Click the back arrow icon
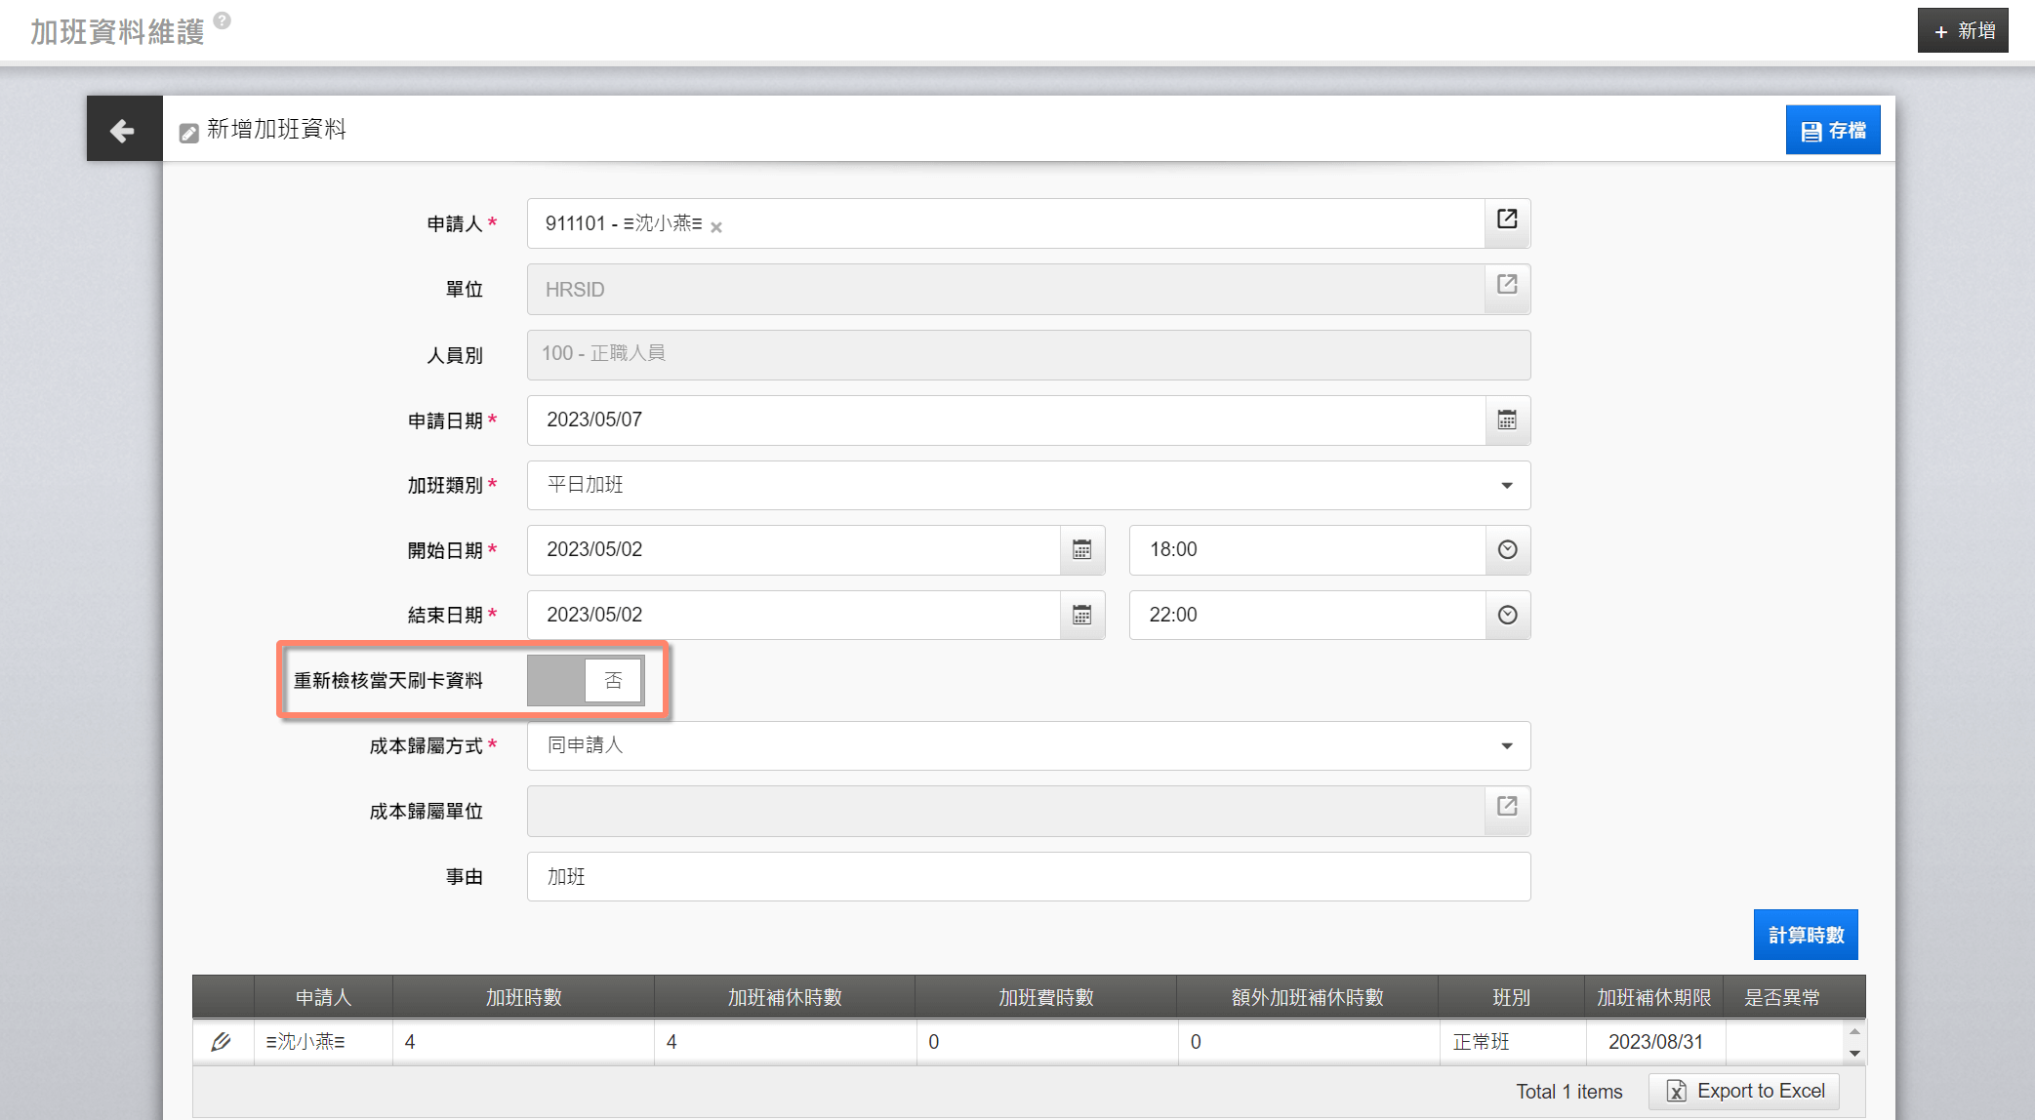The height and width of the screenshot is (1120, 2035). [x=123, y=130]
